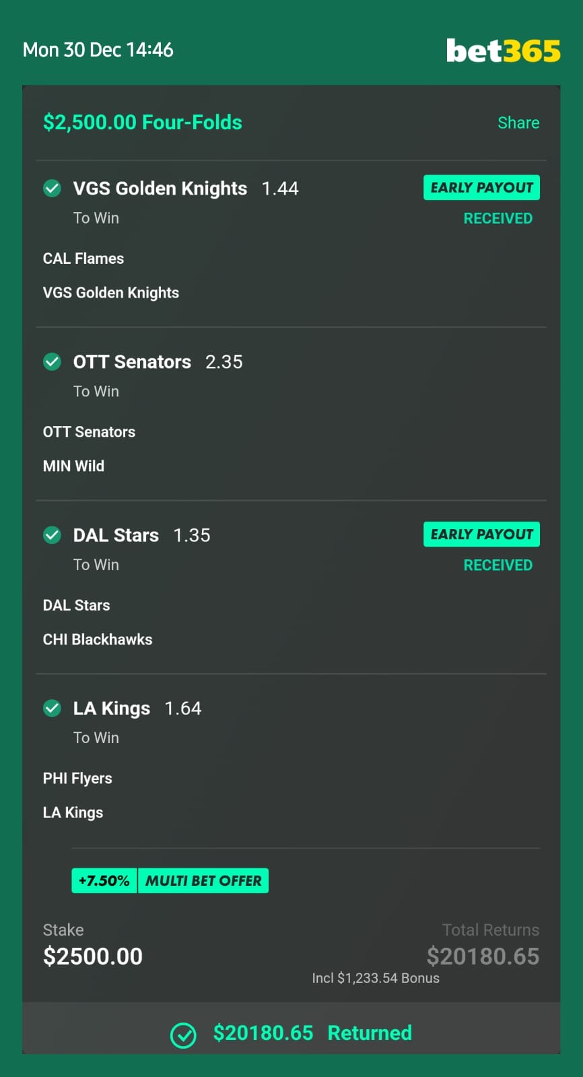Select the OTT Senators 2.35 selection
583x1077 pixels.
[158, 362]
